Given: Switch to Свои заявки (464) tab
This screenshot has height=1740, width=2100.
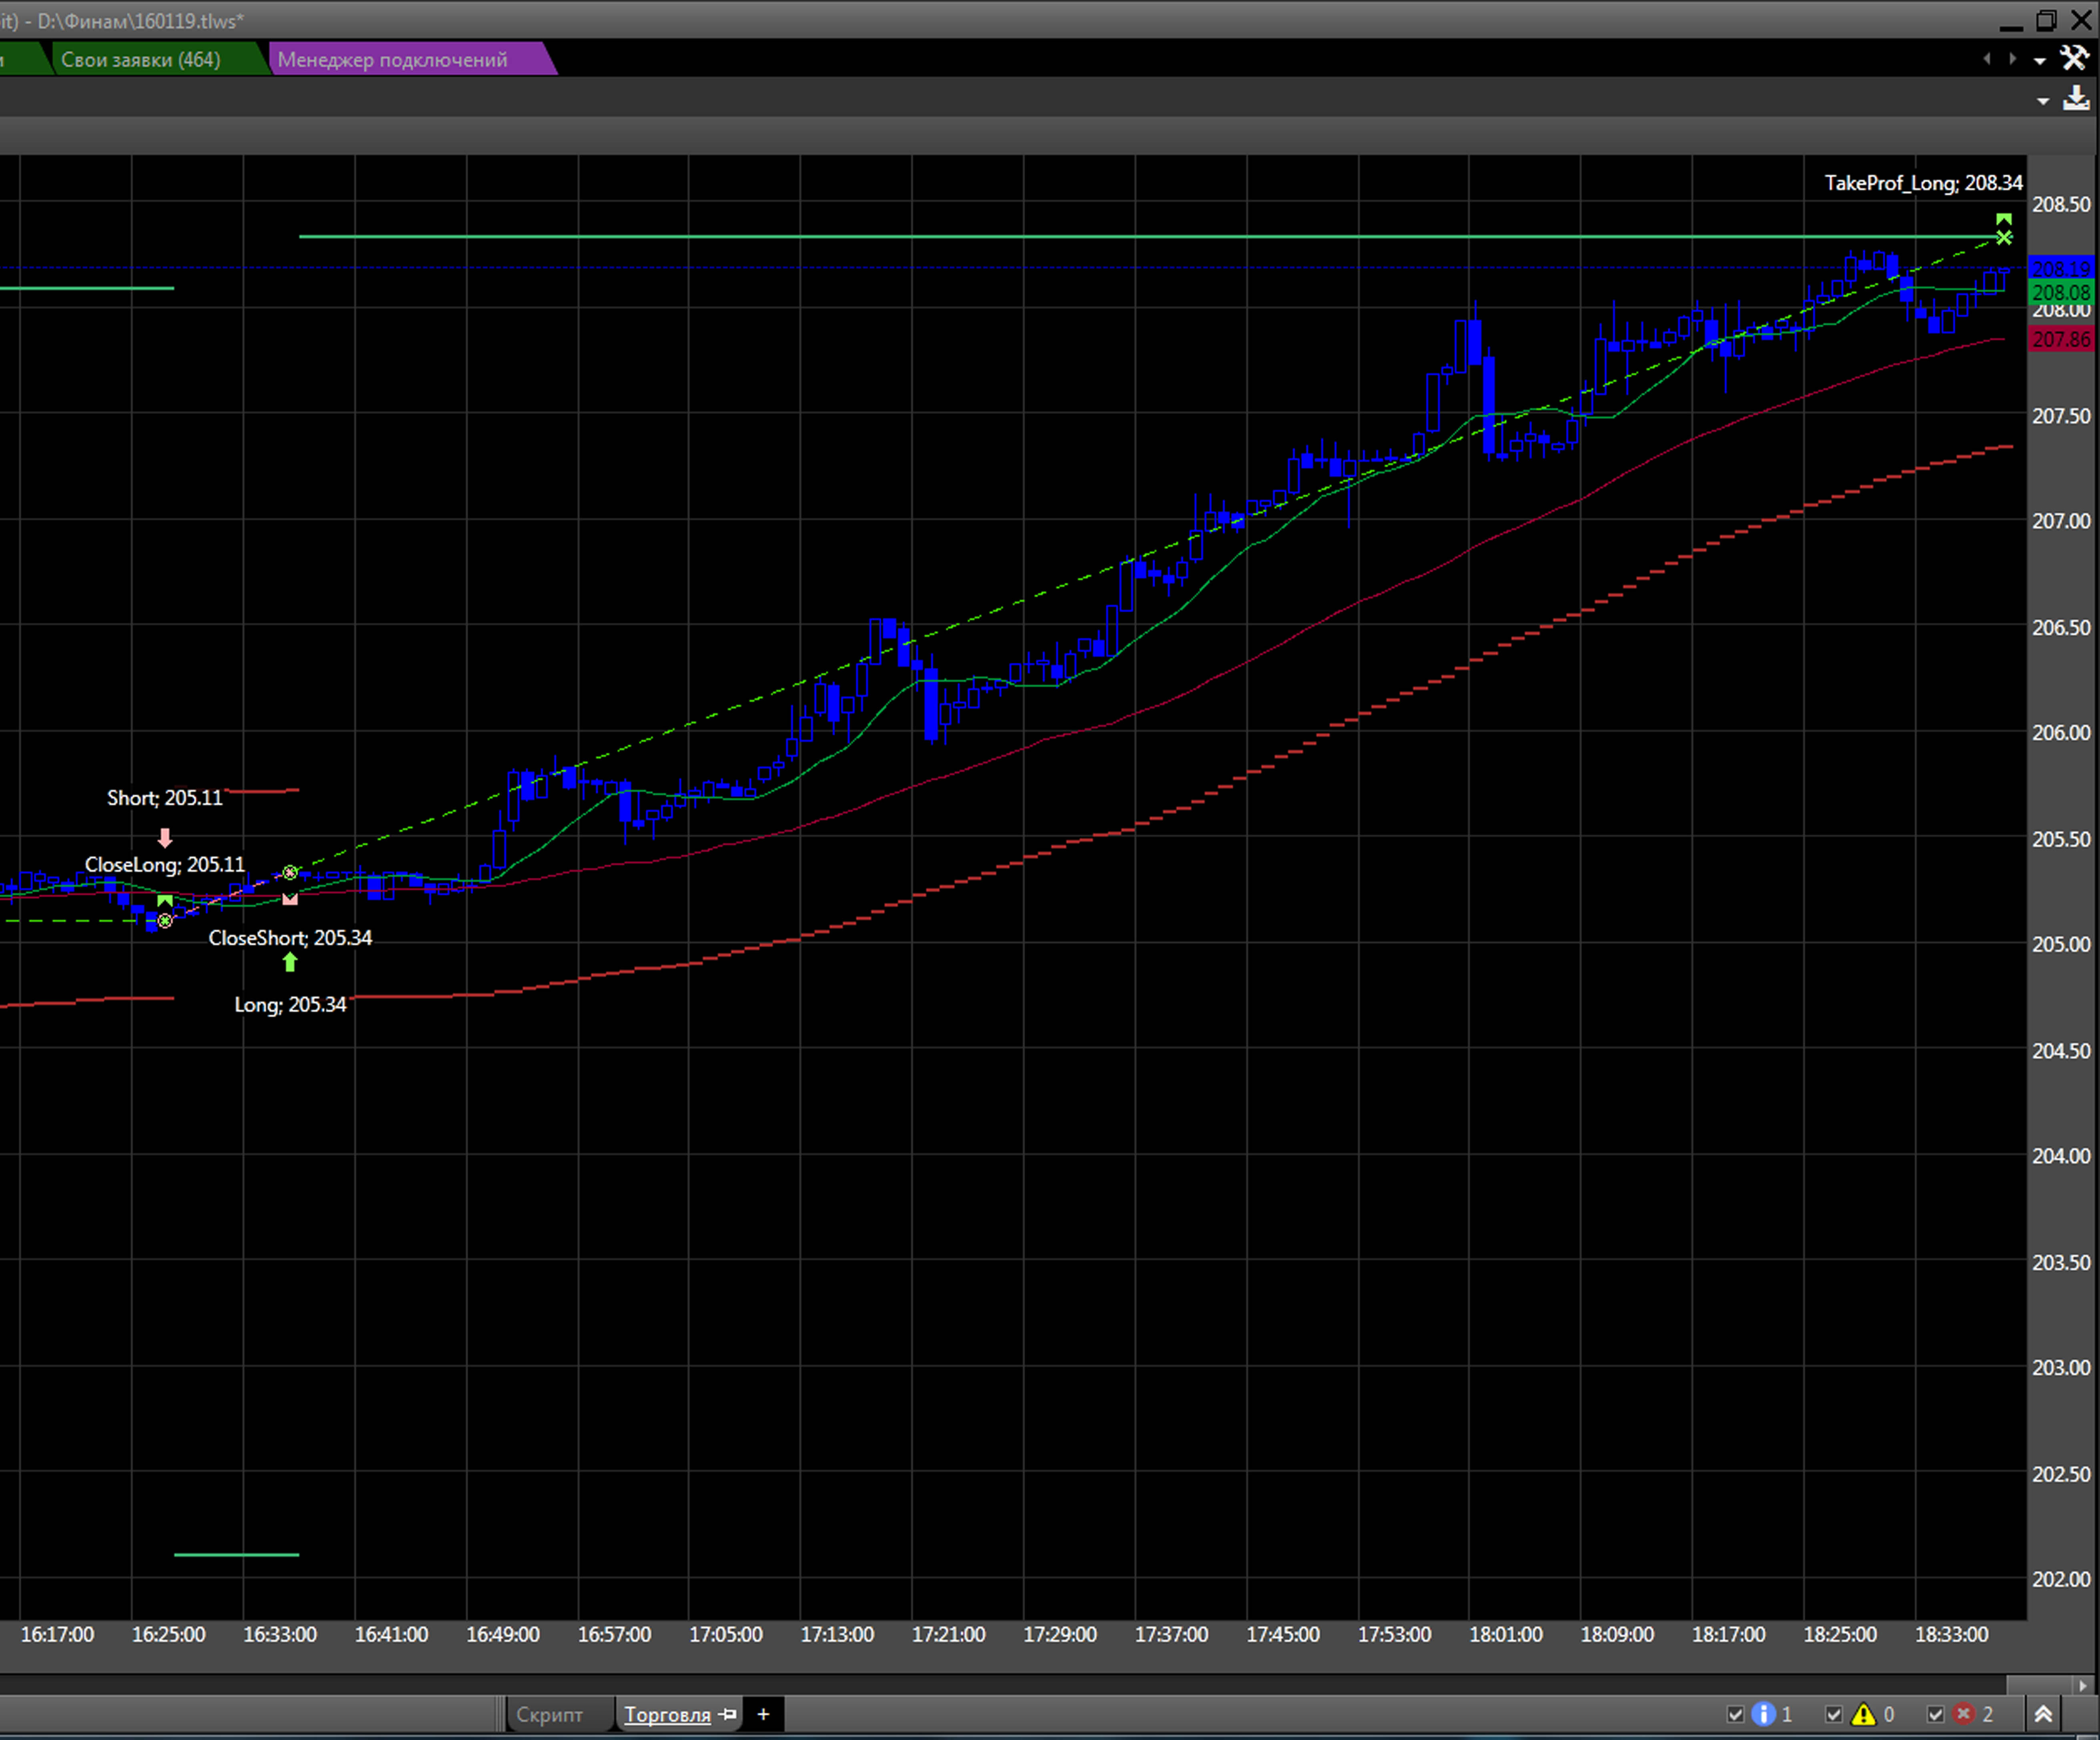Looking at the screenshot, I should click(140, 59).
